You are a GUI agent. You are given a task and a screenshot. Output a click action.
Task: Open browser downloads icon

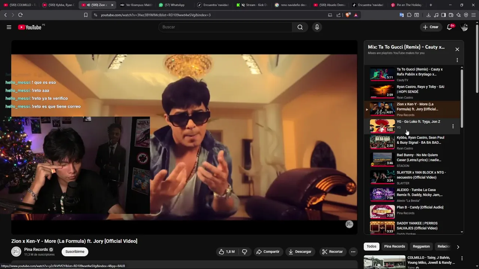(428, 15)
